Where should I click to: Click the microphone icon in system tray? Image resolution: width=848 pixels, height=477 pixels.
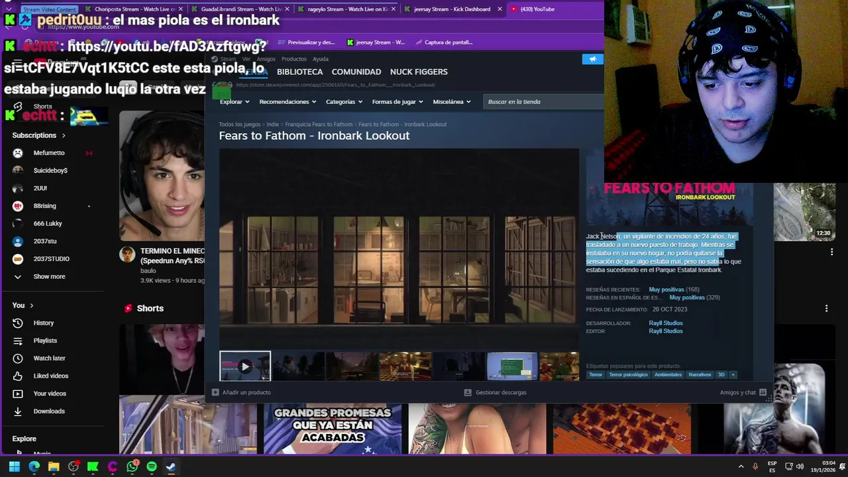755,466
